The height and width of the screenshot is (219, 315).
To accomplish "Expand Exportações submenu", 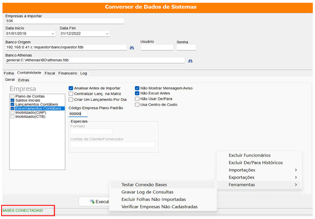I will 259,177.
